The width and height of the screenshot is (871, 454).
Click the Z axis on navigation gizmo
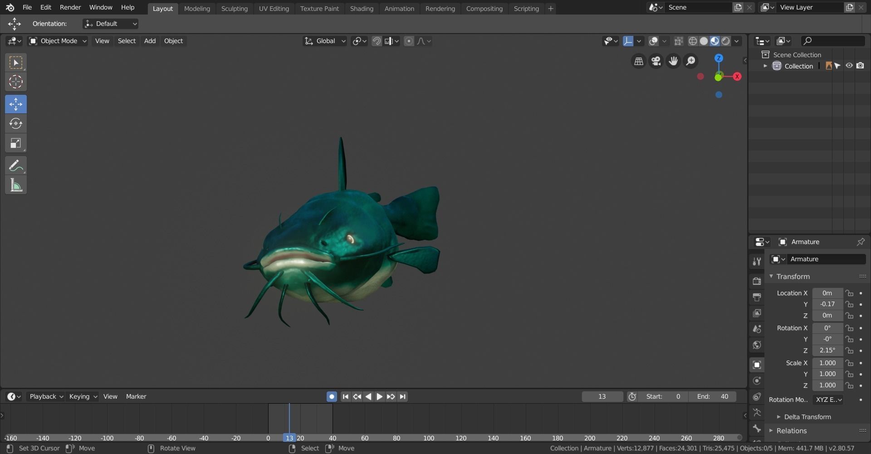pos(719,58)
